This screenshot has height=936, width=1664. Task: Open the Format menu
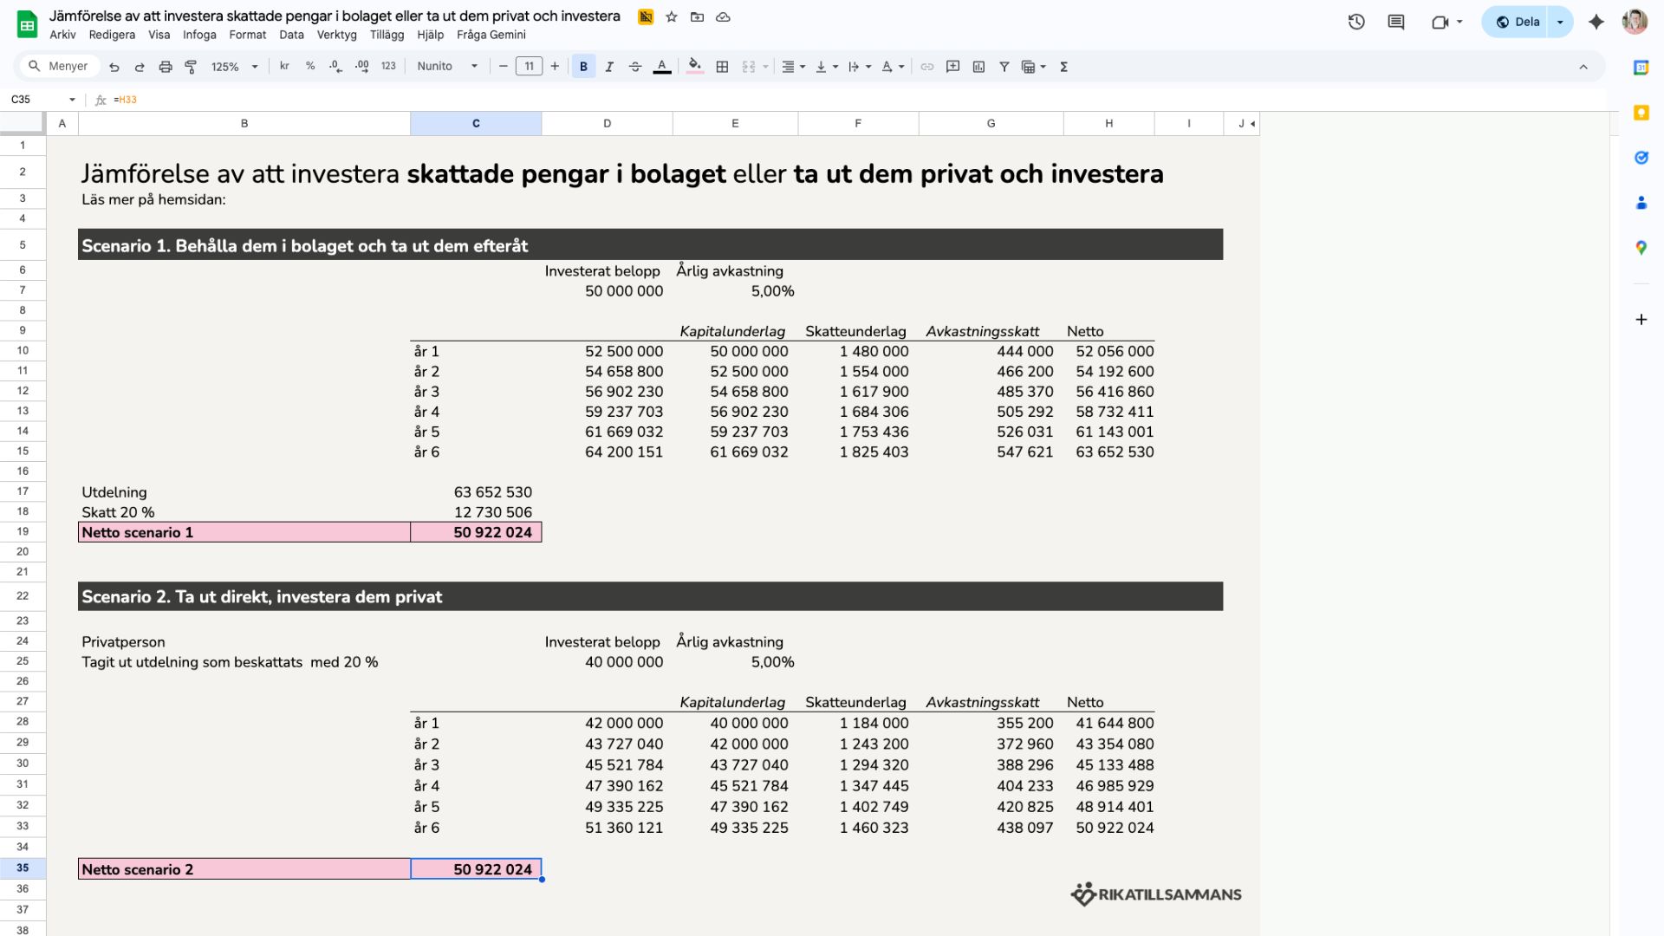click(248, 35)
